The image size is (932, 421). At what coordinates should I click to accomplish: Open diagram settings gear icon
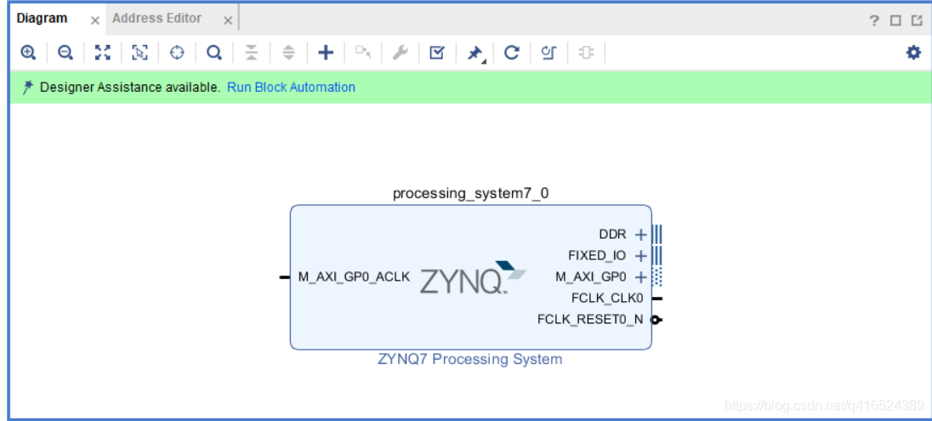point(913,53)
